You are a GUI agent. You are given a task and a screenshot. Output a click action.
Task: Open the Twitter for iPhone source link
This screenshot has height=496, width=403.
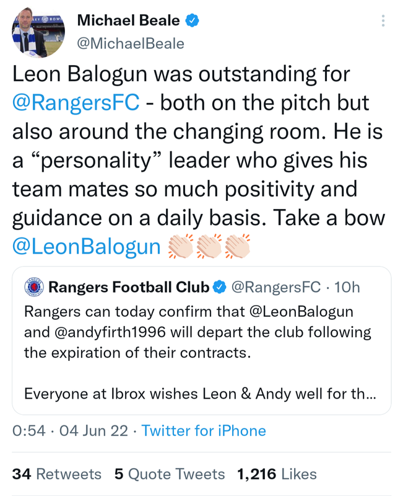204,431
